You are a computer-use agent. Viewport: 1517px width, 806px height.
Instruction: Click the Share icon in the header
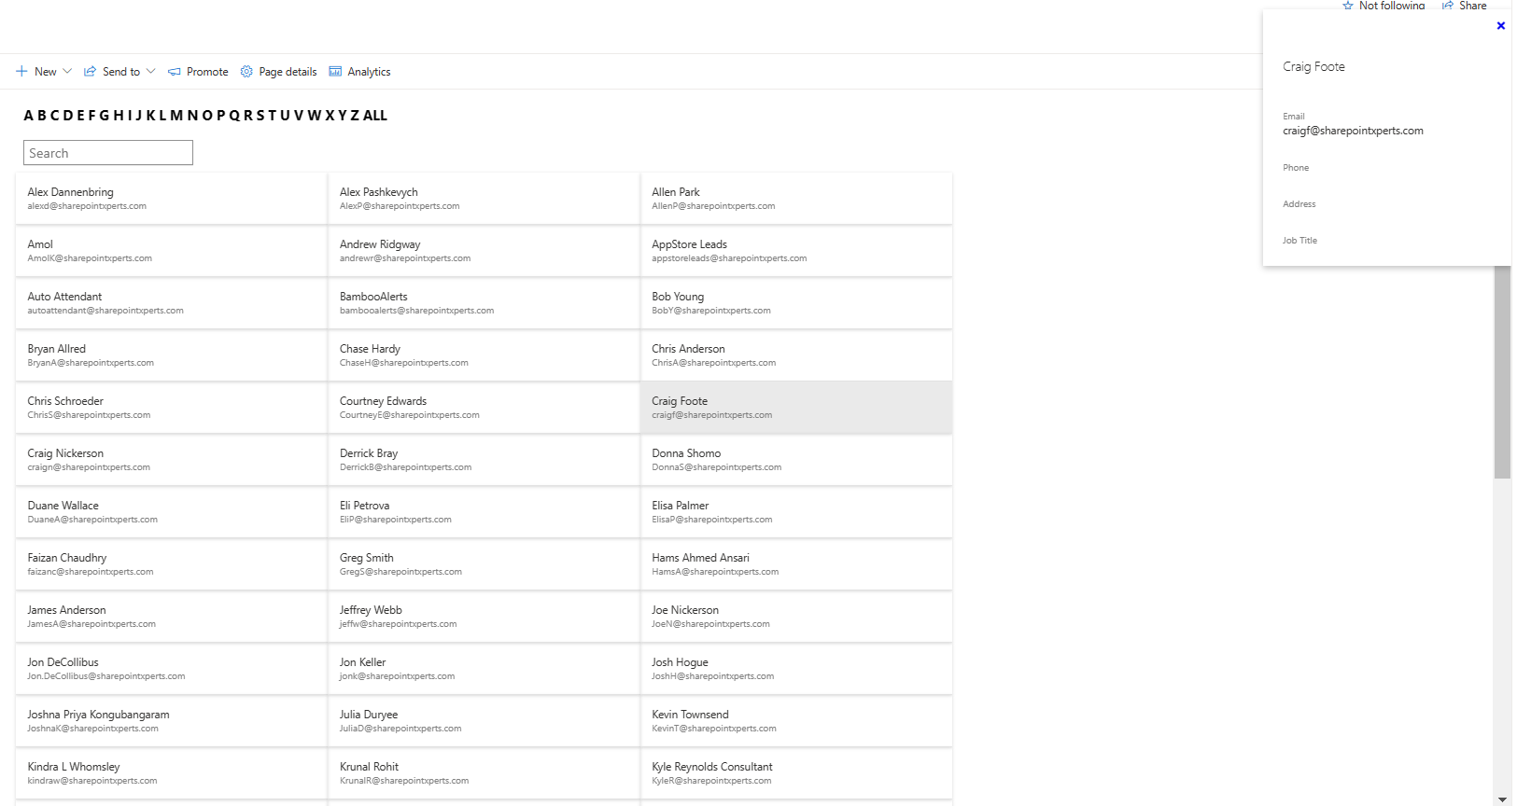coord(1448,6)
